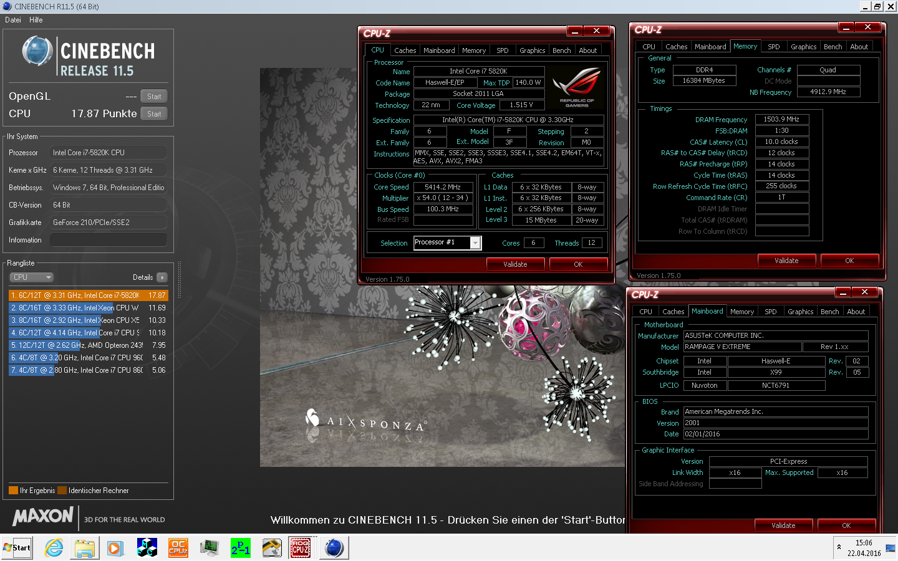Image resolution: width=898 pixels, height=561 pixels.
Task: Select Graphics tab in CPU-Z window showing Processor info
Action: (533, 50)
